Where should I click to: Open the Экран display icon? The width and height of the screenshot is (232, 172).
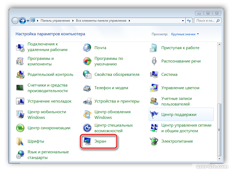click(x=87, y=141)
